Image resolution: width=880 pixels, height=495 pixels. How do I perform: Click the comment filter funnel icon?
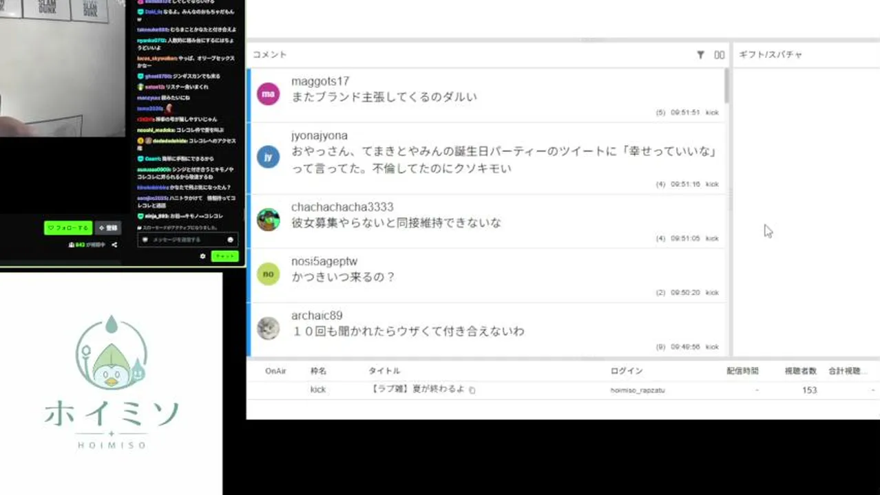[x=700, y=55]
